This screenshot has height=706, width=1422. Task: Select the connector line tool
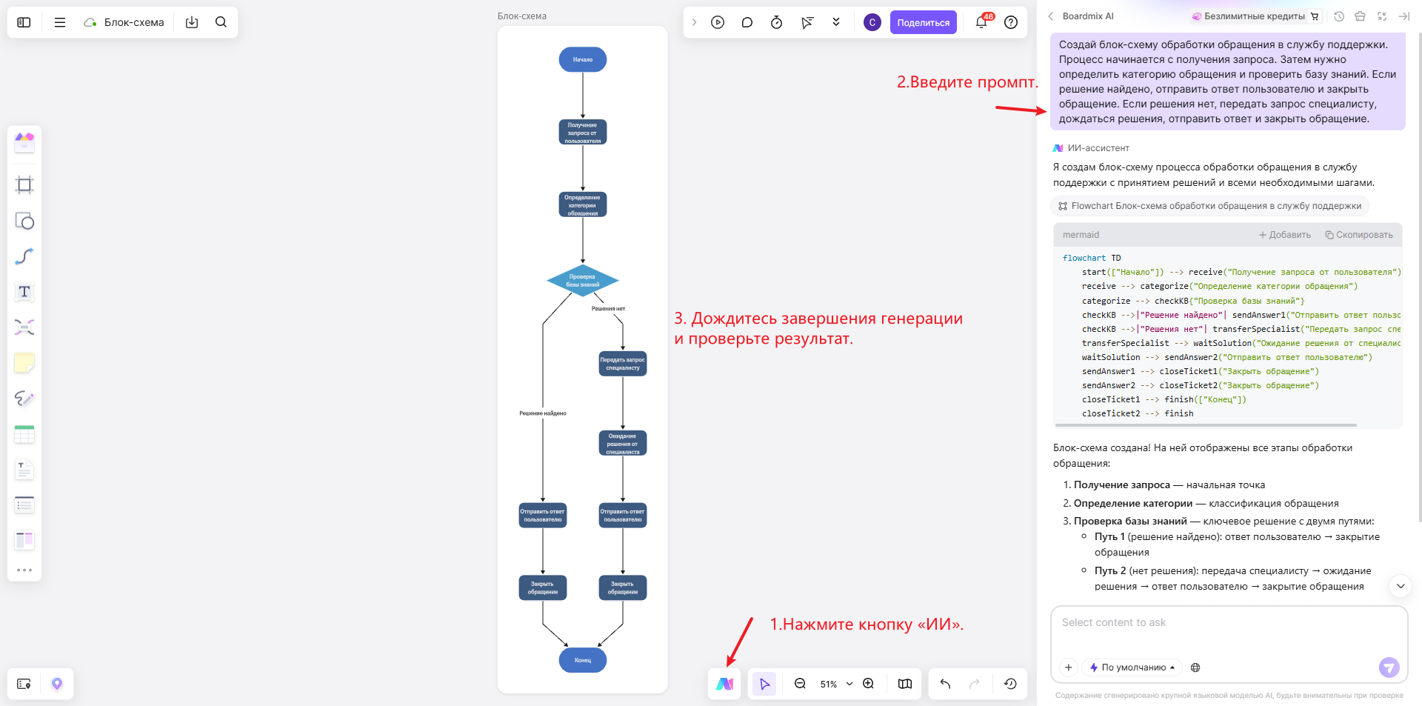24,256
